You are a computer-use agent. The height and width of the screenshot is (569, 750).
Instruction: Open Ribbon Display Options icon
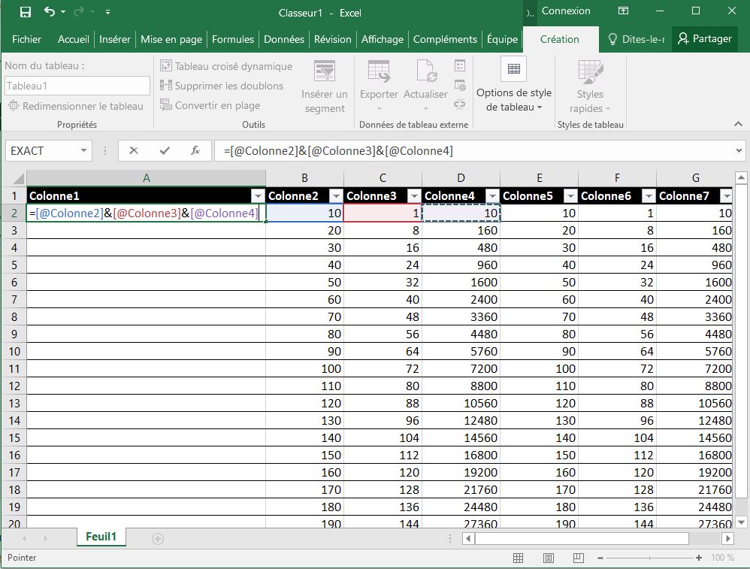pos(623,11)
